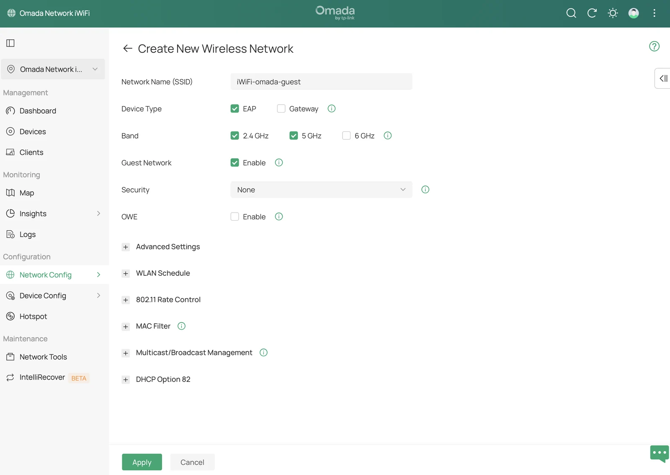Uncheck the 5 GHz band
670x475 pixels.
coord(294,136)
